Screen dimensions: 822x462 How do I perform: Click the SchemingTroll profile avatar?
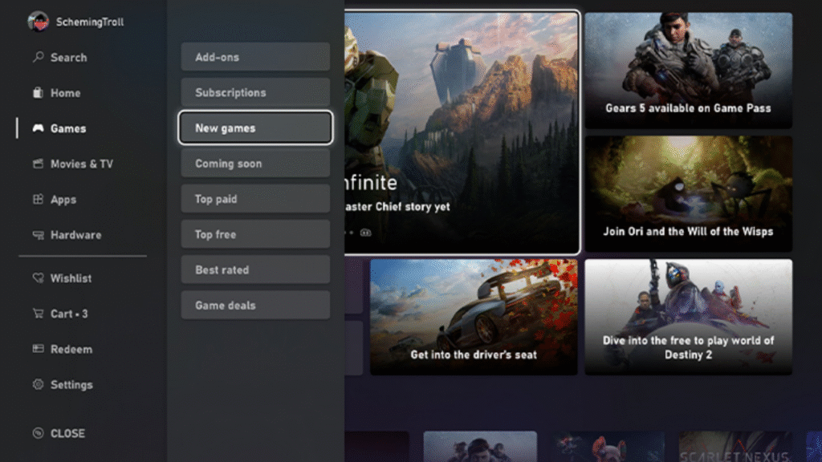38,22
